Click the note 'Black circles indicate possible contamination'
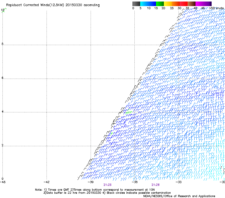Screen dimensions: 225x198 coord(139,193)
